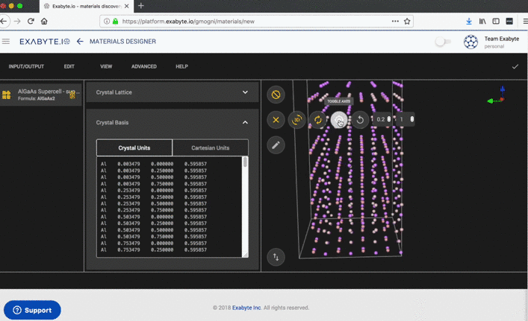528x321 pixels.
Task: Click the pencil edit icon in viewer
Action: 276,145
